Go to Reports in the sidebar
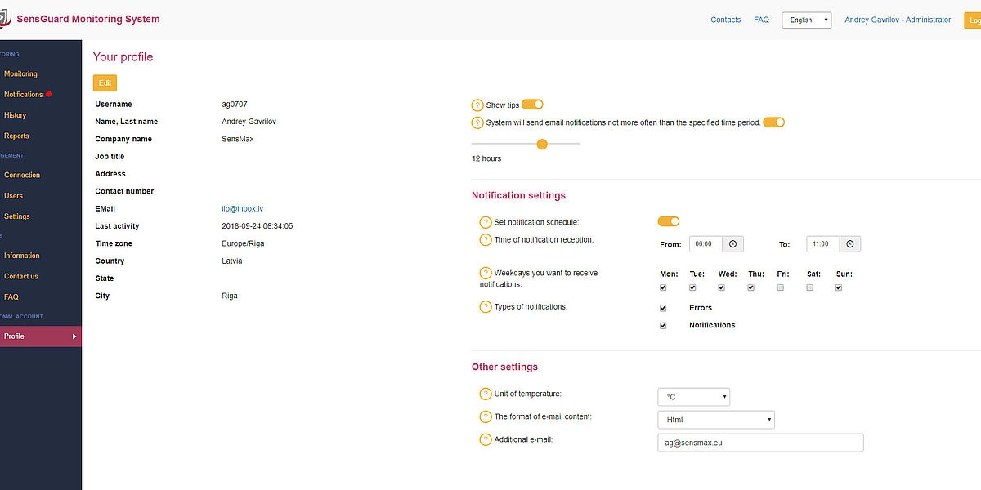 click(x=16, y=136)
